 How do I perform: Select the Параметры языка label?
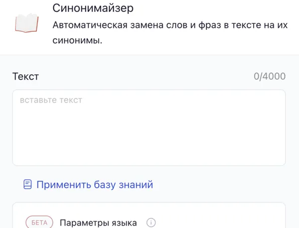[x=98, y=223]
